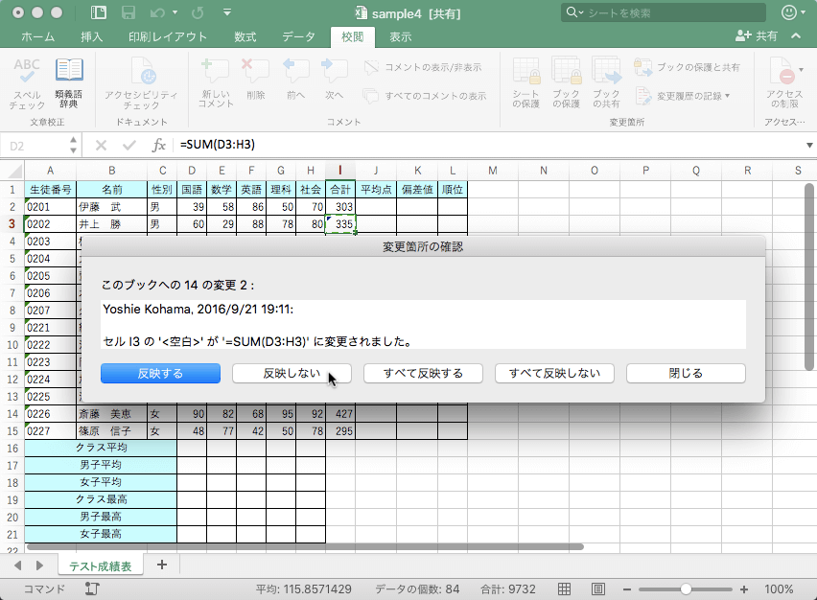817x600 pixels.
Task: Click the Undo icon in title bar
Action: [157, 12]
